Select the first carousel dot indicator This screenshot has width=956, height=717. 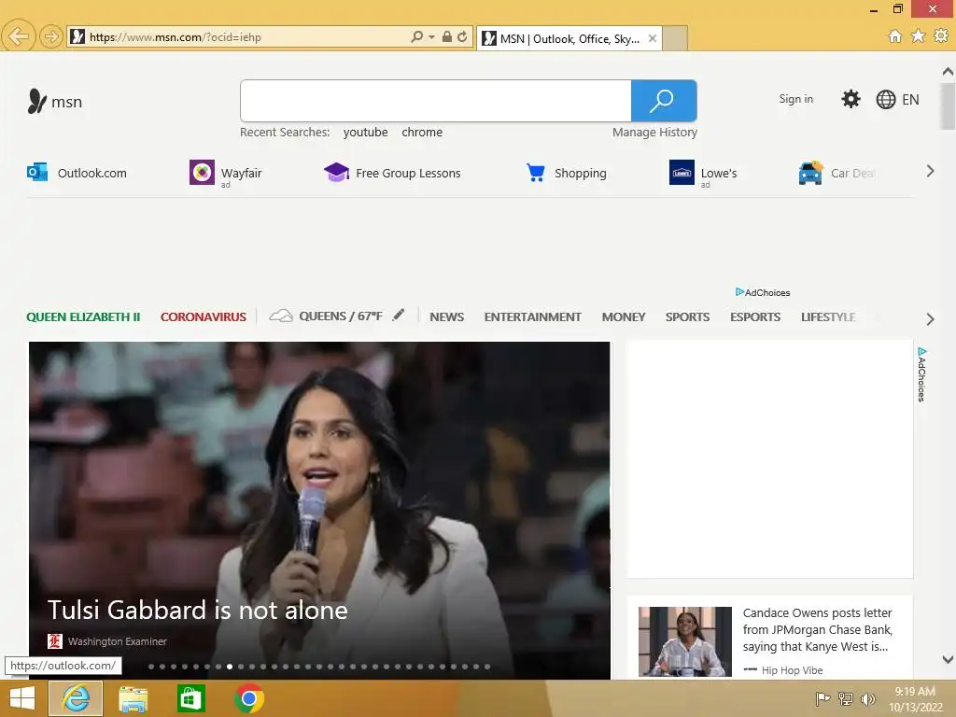pyautogui.click(x=151, y=667)
